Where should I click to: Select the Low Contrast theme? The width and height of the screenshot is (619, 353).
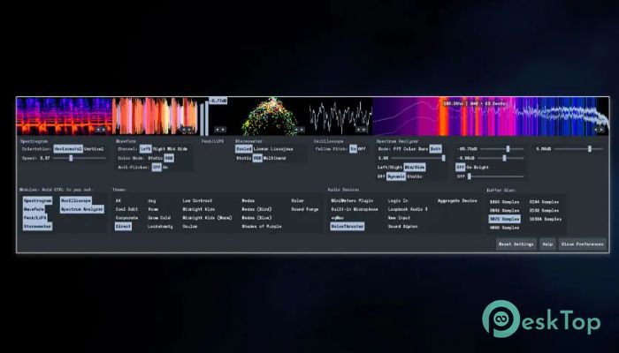pos(197,201)
